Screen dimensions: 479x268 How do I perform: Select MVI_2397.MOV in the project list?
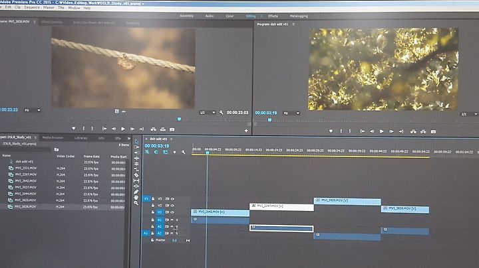(26, 174)
